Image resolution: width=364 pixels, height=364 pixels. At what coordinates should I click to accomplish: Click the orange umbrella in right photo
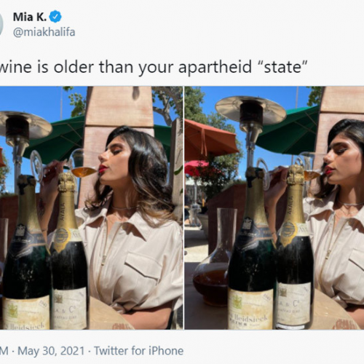tap(210, 140)
